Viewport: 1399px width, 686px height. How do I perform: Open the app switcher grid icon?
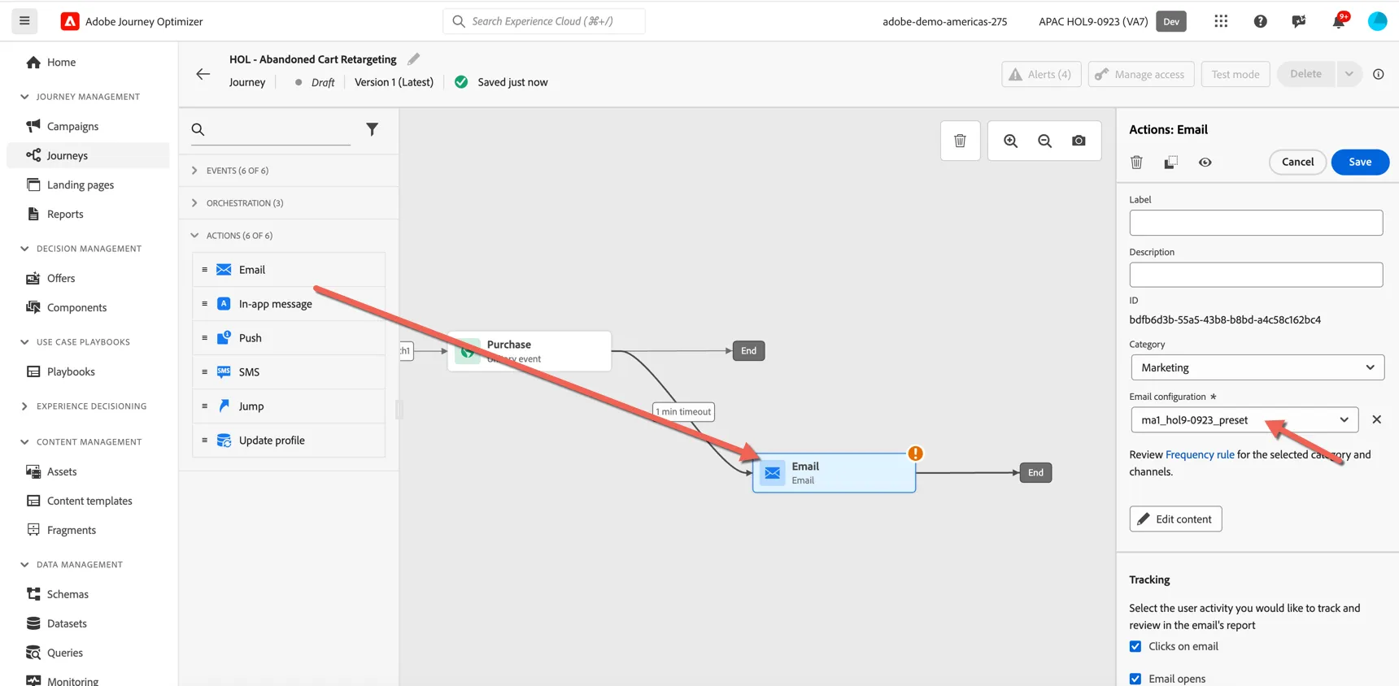point(1221,21)
